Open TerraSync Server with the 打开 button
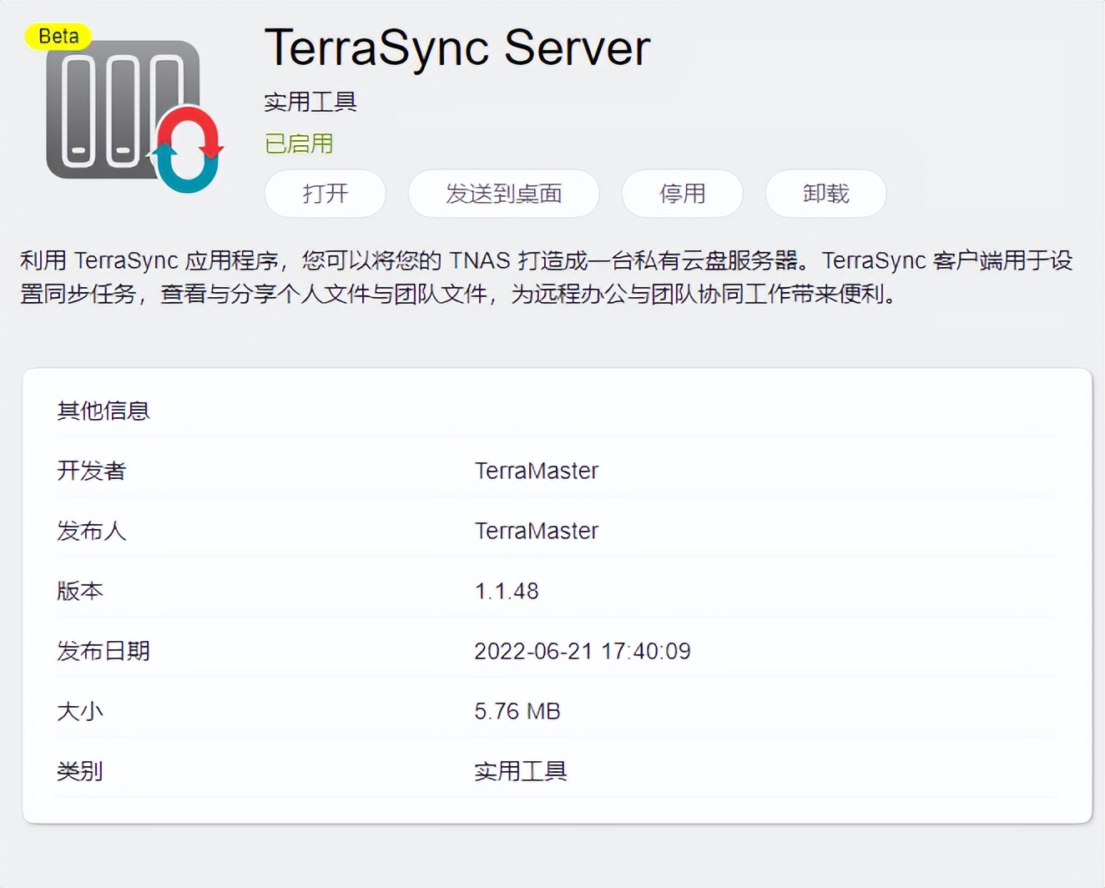1105x888 pixels. pos(324,194)
